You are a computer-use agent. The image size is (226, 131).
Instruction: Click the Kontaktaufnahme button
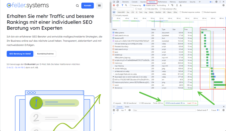pyautogui.click(x=45, y=54)
